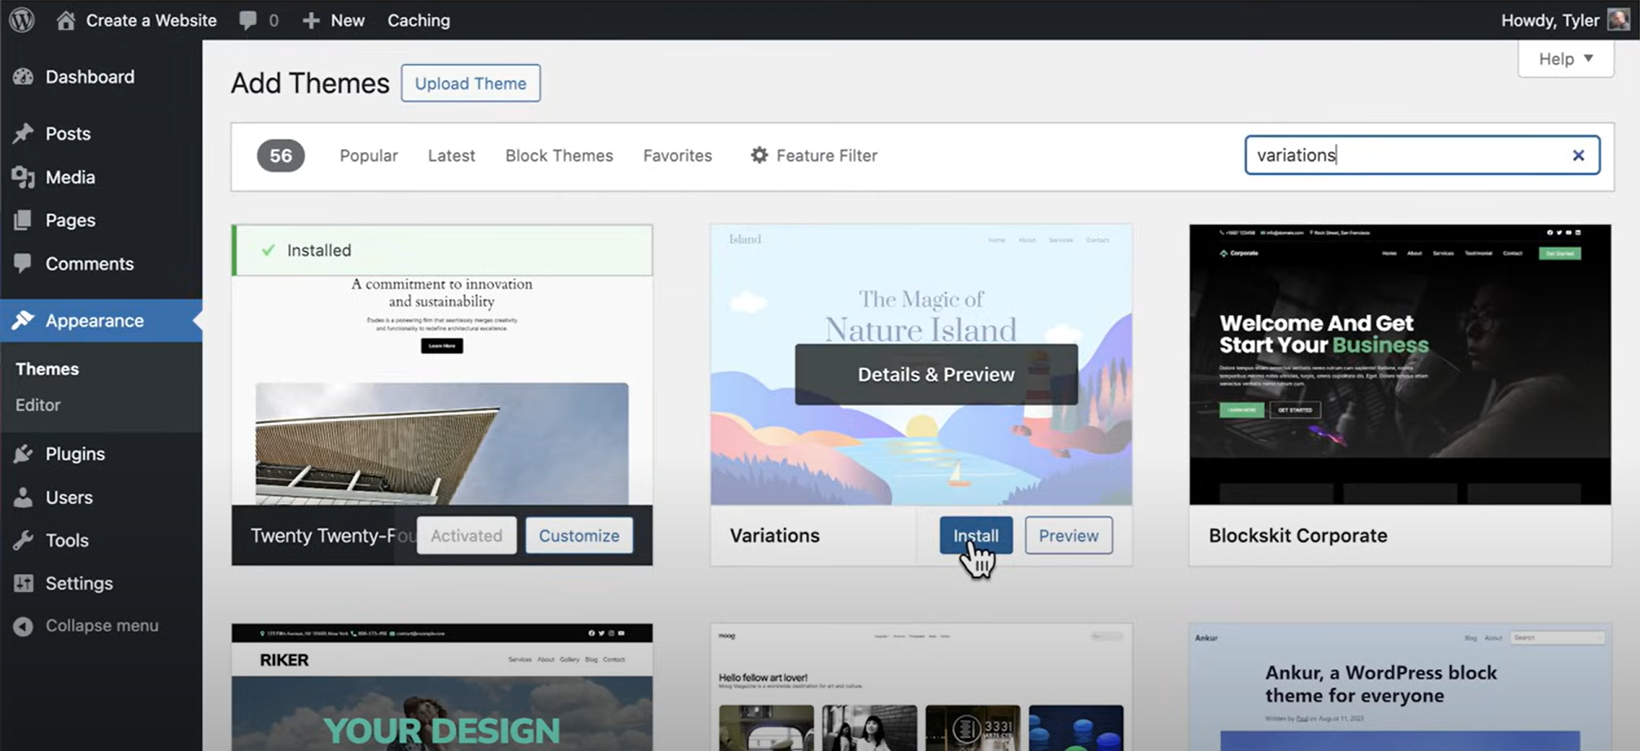Screen dimensions: 1640x751
Task: Click the plus icon next to New
Action: [x=311, y=21]
